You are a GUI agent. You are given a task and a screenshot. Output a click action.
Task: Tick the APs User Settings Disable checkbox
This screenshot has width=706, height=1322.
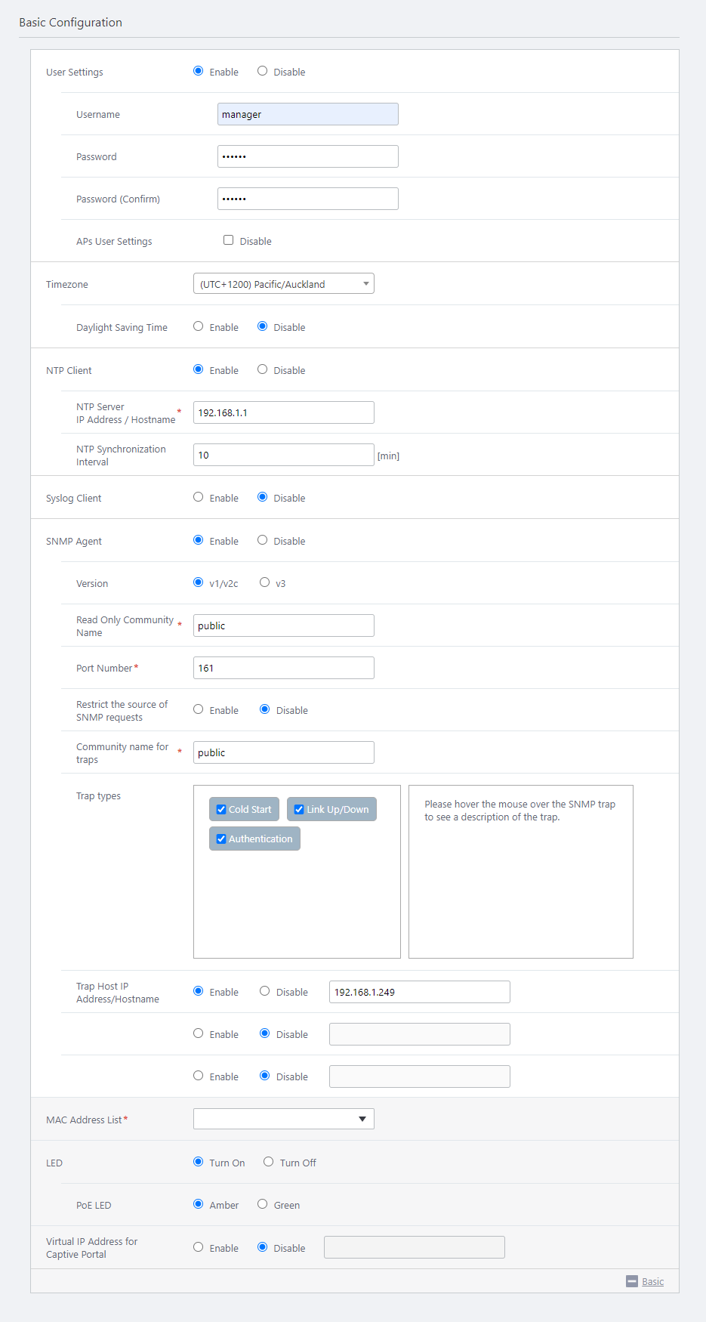(228, 240)
